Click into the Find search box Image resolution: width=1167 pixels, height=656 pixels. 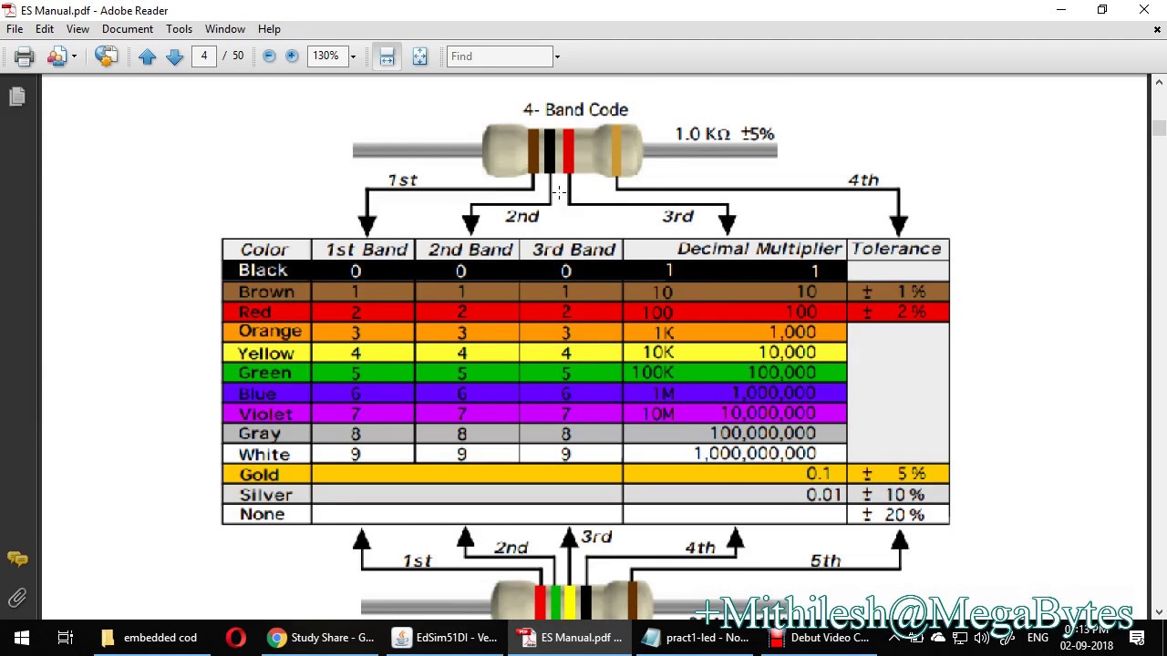point(500,56)
